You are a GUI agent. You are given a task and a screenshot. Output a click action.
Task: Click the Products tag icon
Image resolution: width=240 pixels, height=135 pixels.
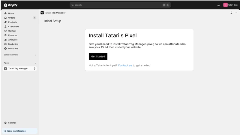point(5,22)
